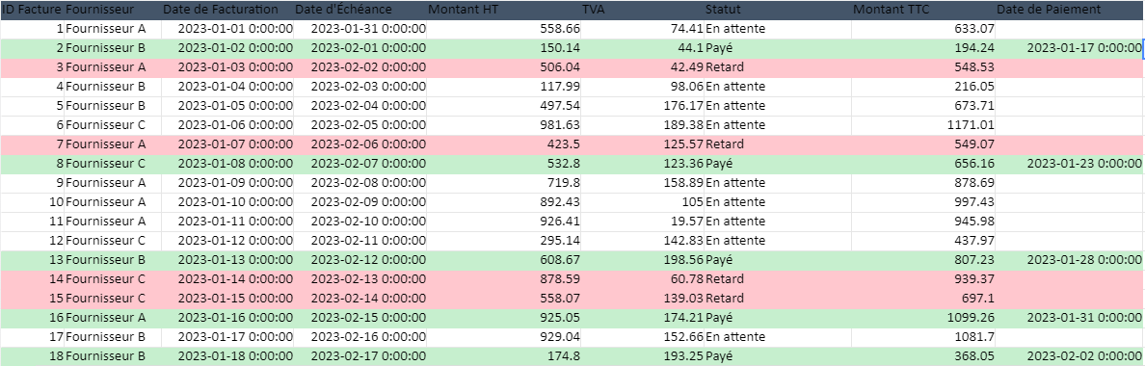Click TVA value 98.06
Viewport: 1145px width, 366px height.
643,86
